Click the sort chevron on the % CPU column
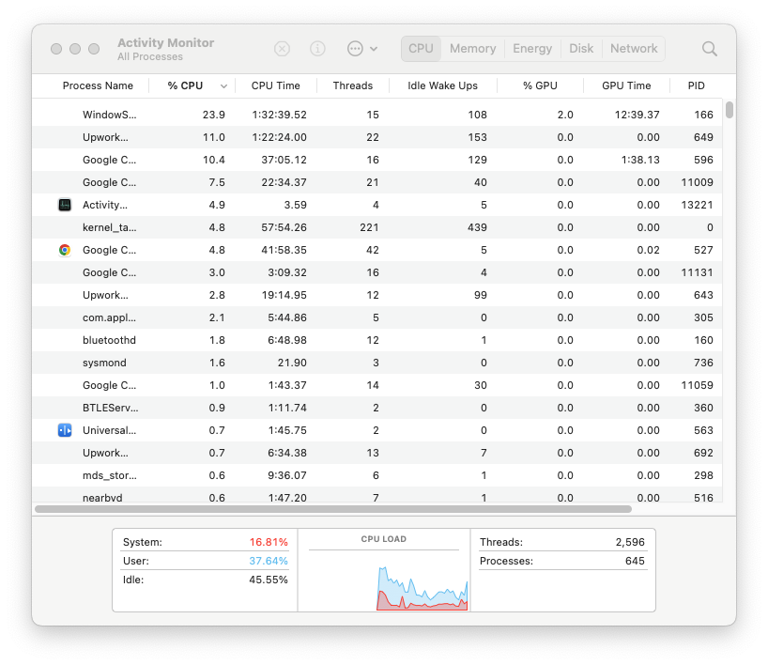 (223, 85)
